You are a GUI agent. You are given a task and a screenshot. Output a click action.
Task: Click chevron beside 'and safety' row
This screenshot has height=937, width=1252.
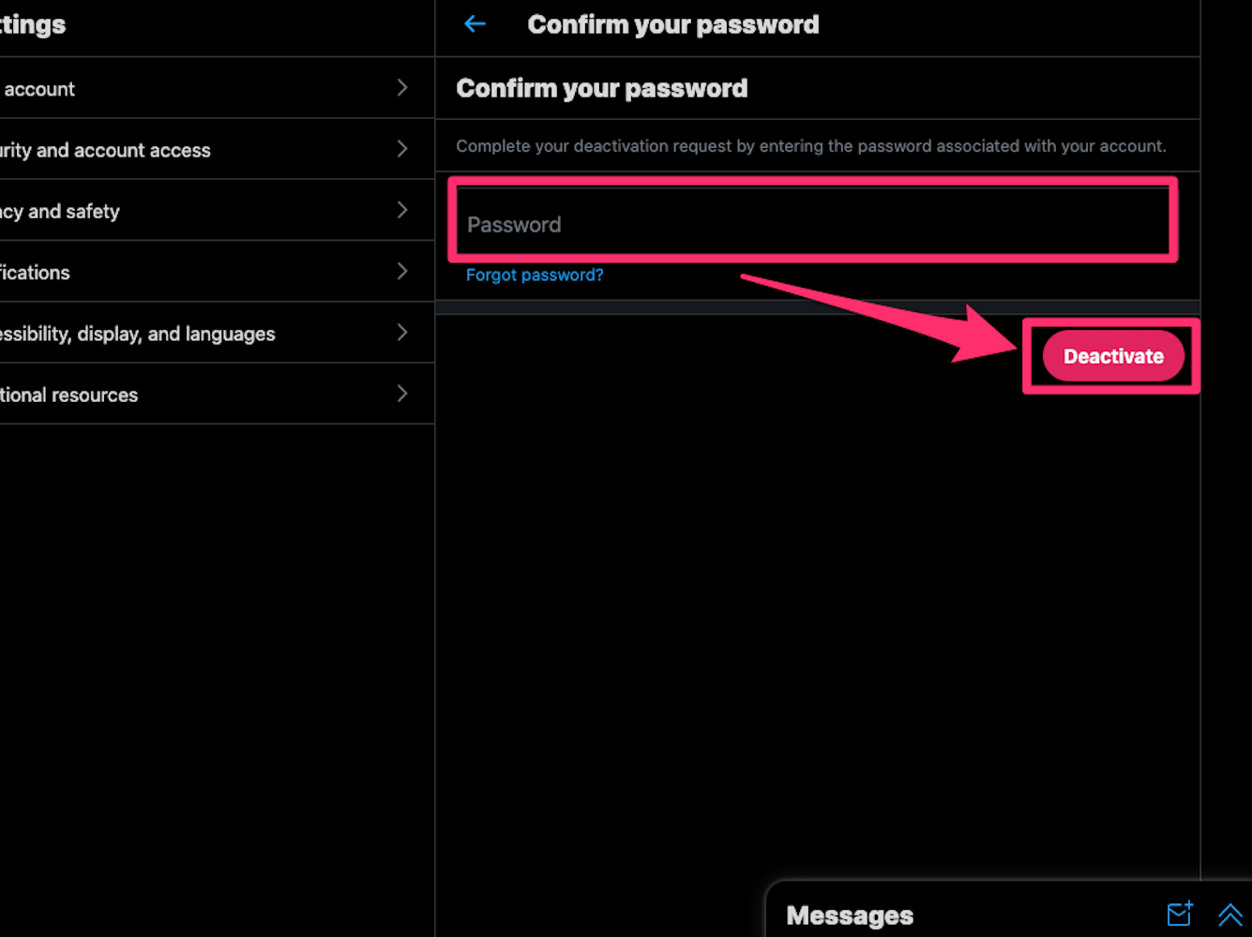[402, 210]
